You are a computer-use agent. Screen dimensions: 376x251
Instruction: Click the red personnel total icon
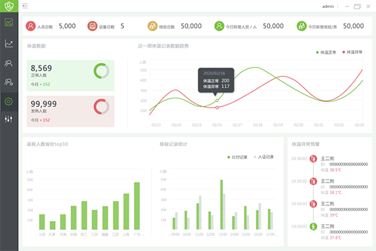click(x=31, y=26)
